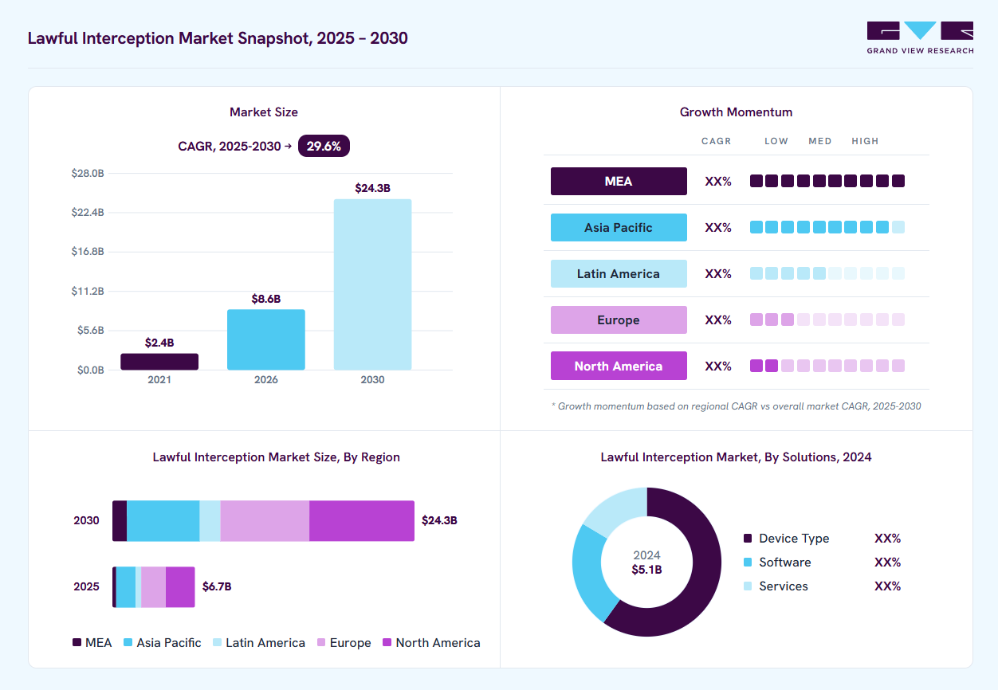Image resolution: width=998 pixels, height=690 pixels.
Task: Click the Device Type legend swatch
Action: coord(747,539)
